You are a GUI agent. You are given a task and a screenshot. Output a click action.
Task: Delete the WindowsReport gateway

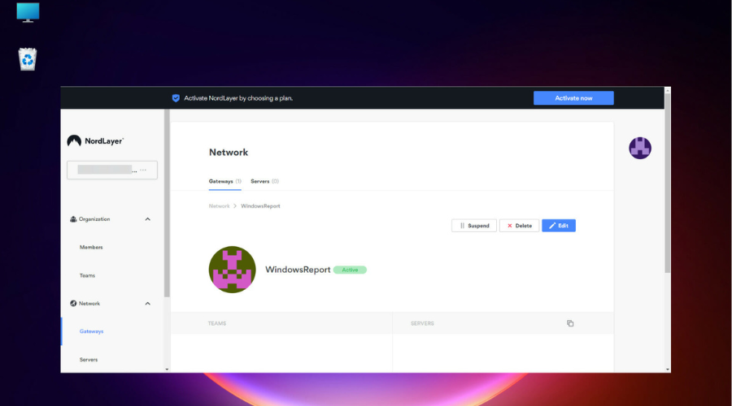pyautogui.click(x=519, y=226)
